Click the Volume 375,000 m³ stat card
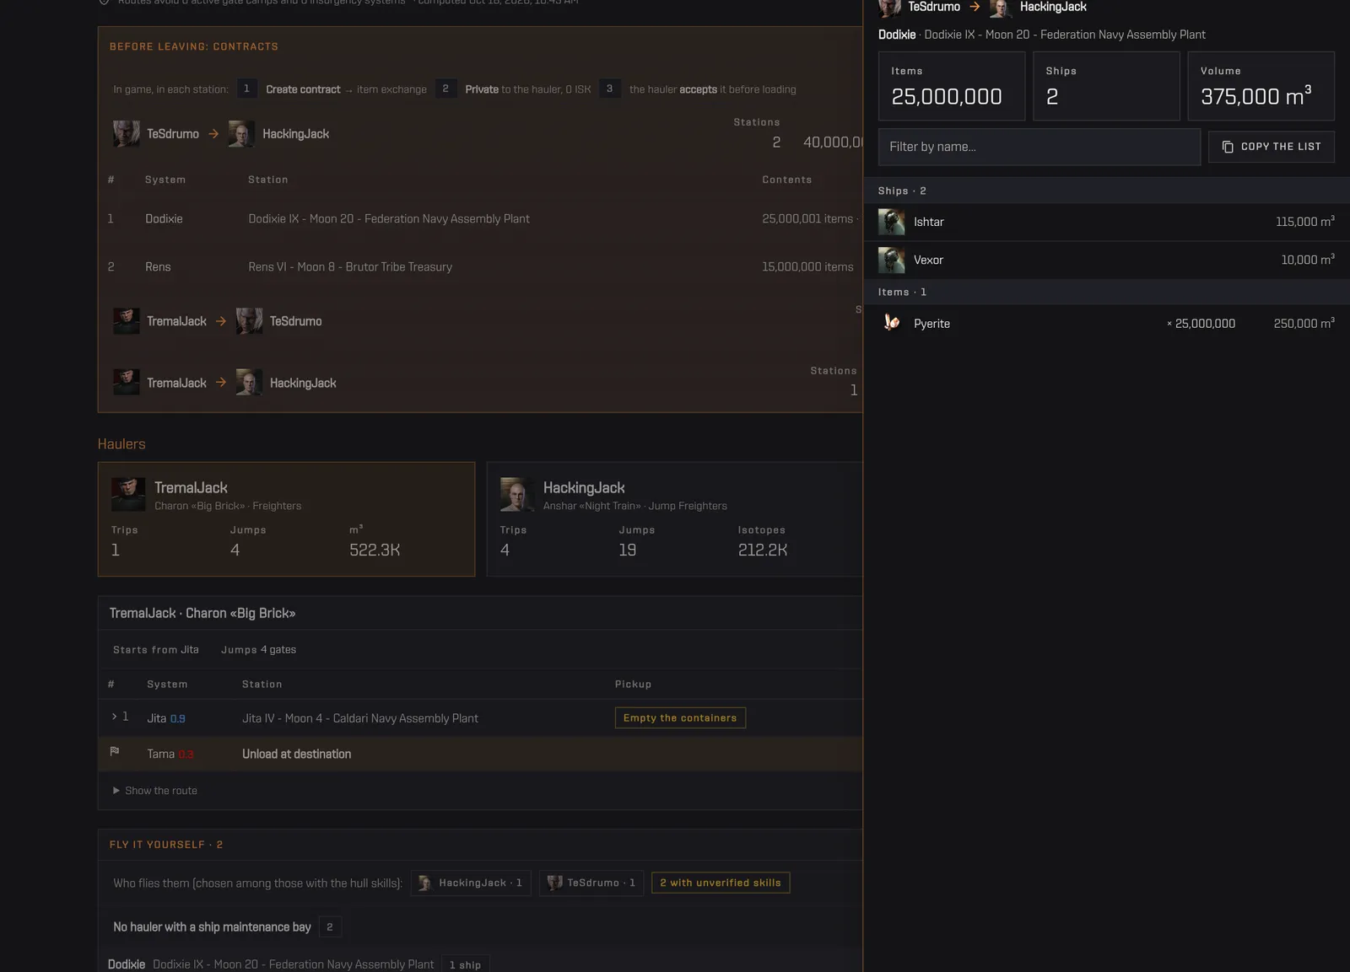The image size is (1350, 972). (1261, 86)
